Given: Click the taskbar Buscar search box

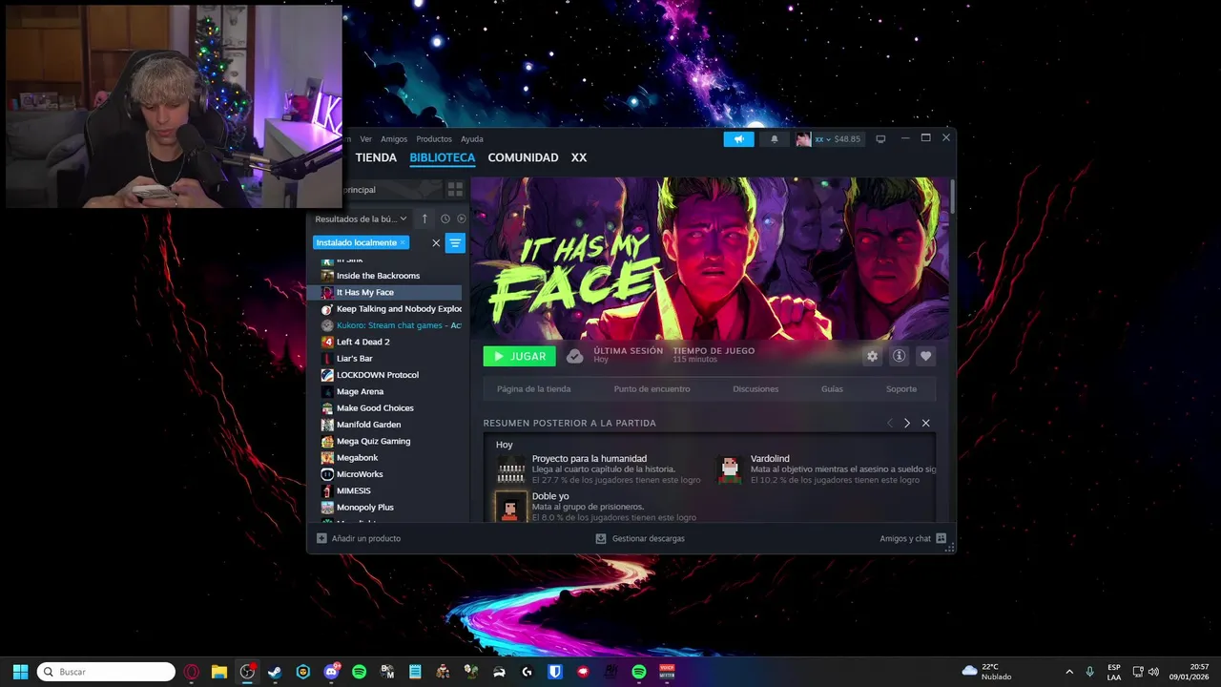Looking at the screenshot, I should (x=106, y=672).
